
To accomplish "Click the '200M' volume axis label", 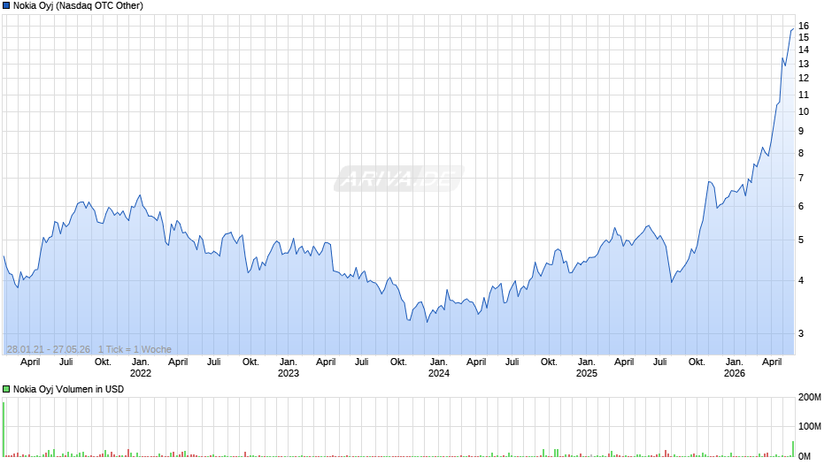I will (x=810, y=398).
